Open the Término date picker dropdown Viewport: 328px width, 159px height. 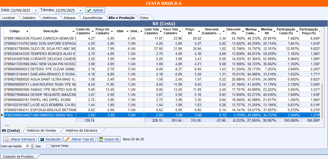pos(80,10)
